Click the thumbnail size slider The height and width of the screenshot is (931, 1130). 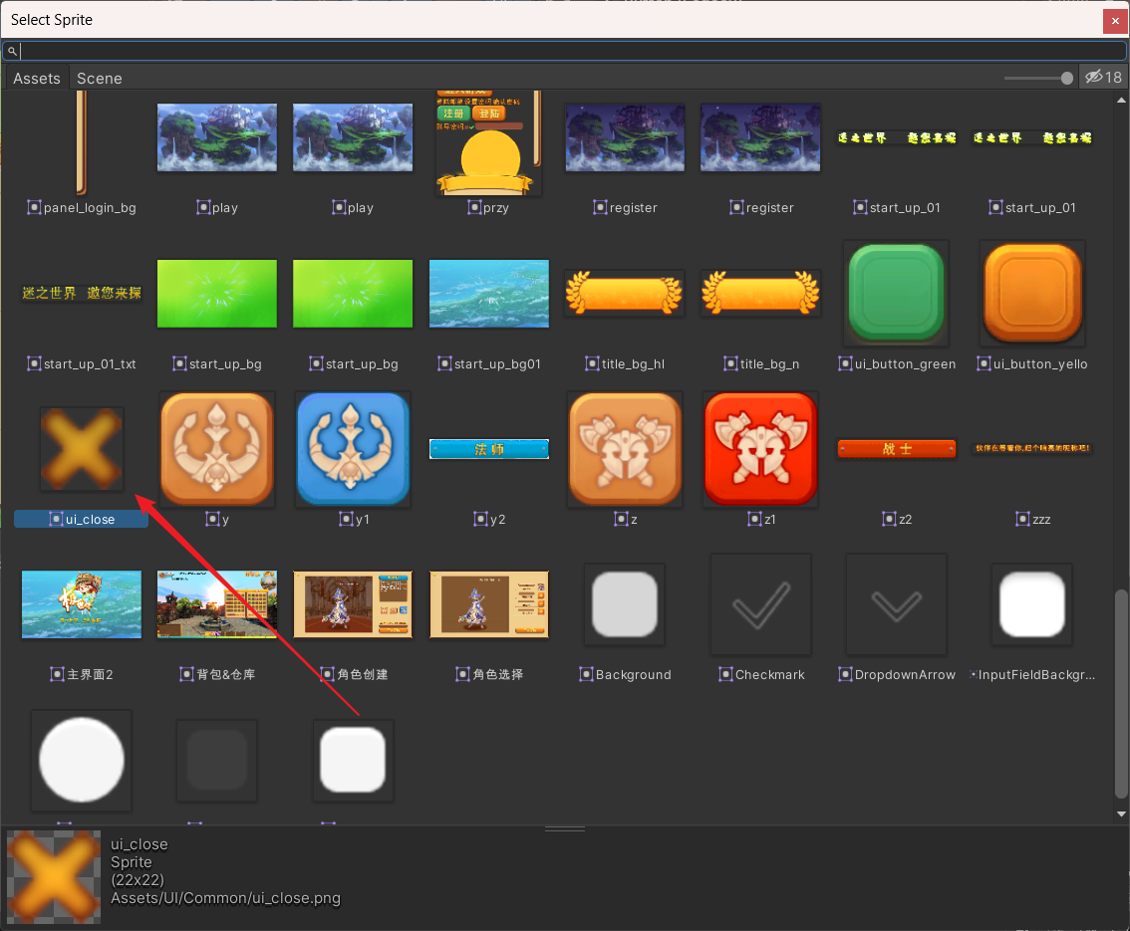(x=1037, y=78)
